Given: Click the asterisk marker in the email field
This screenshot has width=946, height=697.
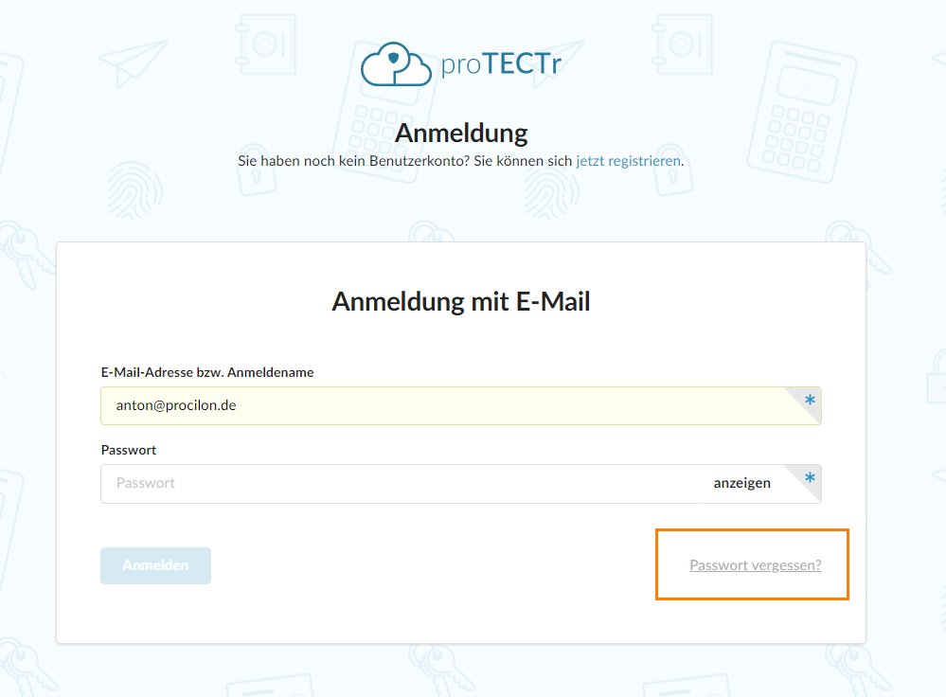Looking at the screenshot, I should click(x=810, y=402).
